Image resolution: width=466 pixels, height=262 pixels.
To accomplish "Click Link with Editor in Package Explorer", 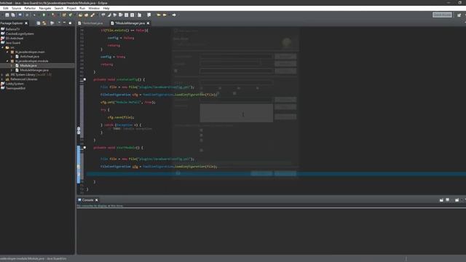I will (x=44, y=23).
